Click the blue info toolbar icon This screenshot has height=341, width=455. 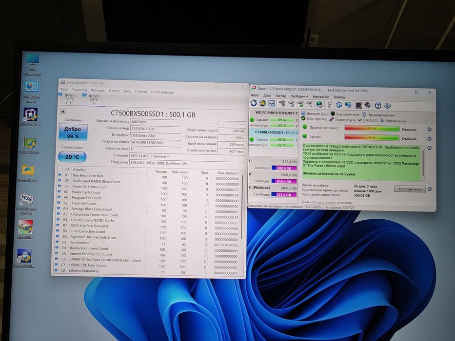point(387,106)
